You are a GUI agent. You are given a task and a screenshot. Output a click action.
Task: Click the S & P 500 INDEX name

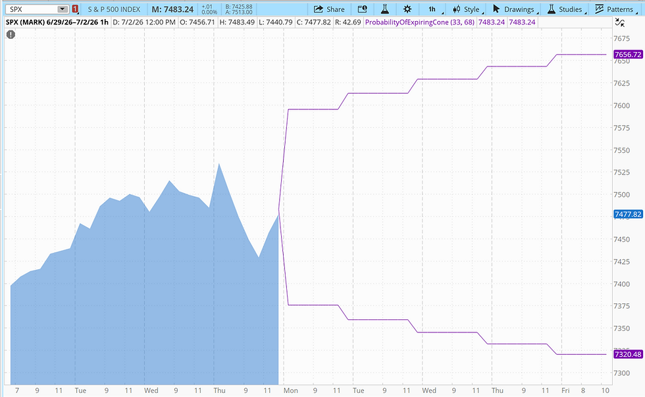point(114,9)
